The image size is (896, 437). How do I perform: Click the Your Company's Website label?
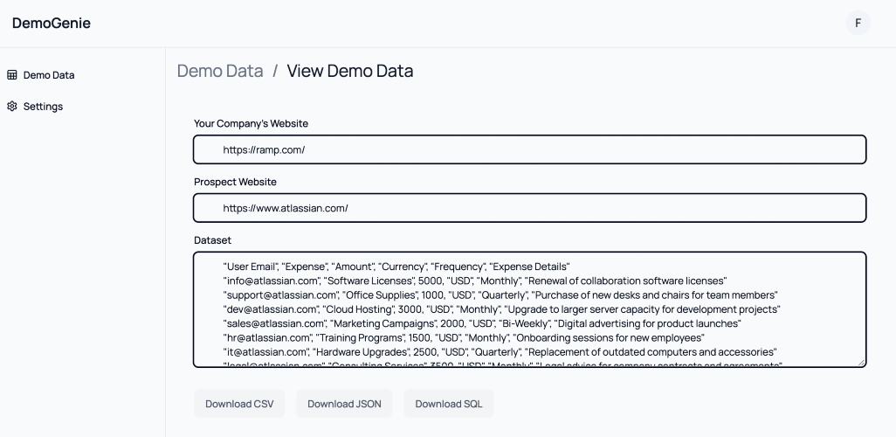[251, 123]
